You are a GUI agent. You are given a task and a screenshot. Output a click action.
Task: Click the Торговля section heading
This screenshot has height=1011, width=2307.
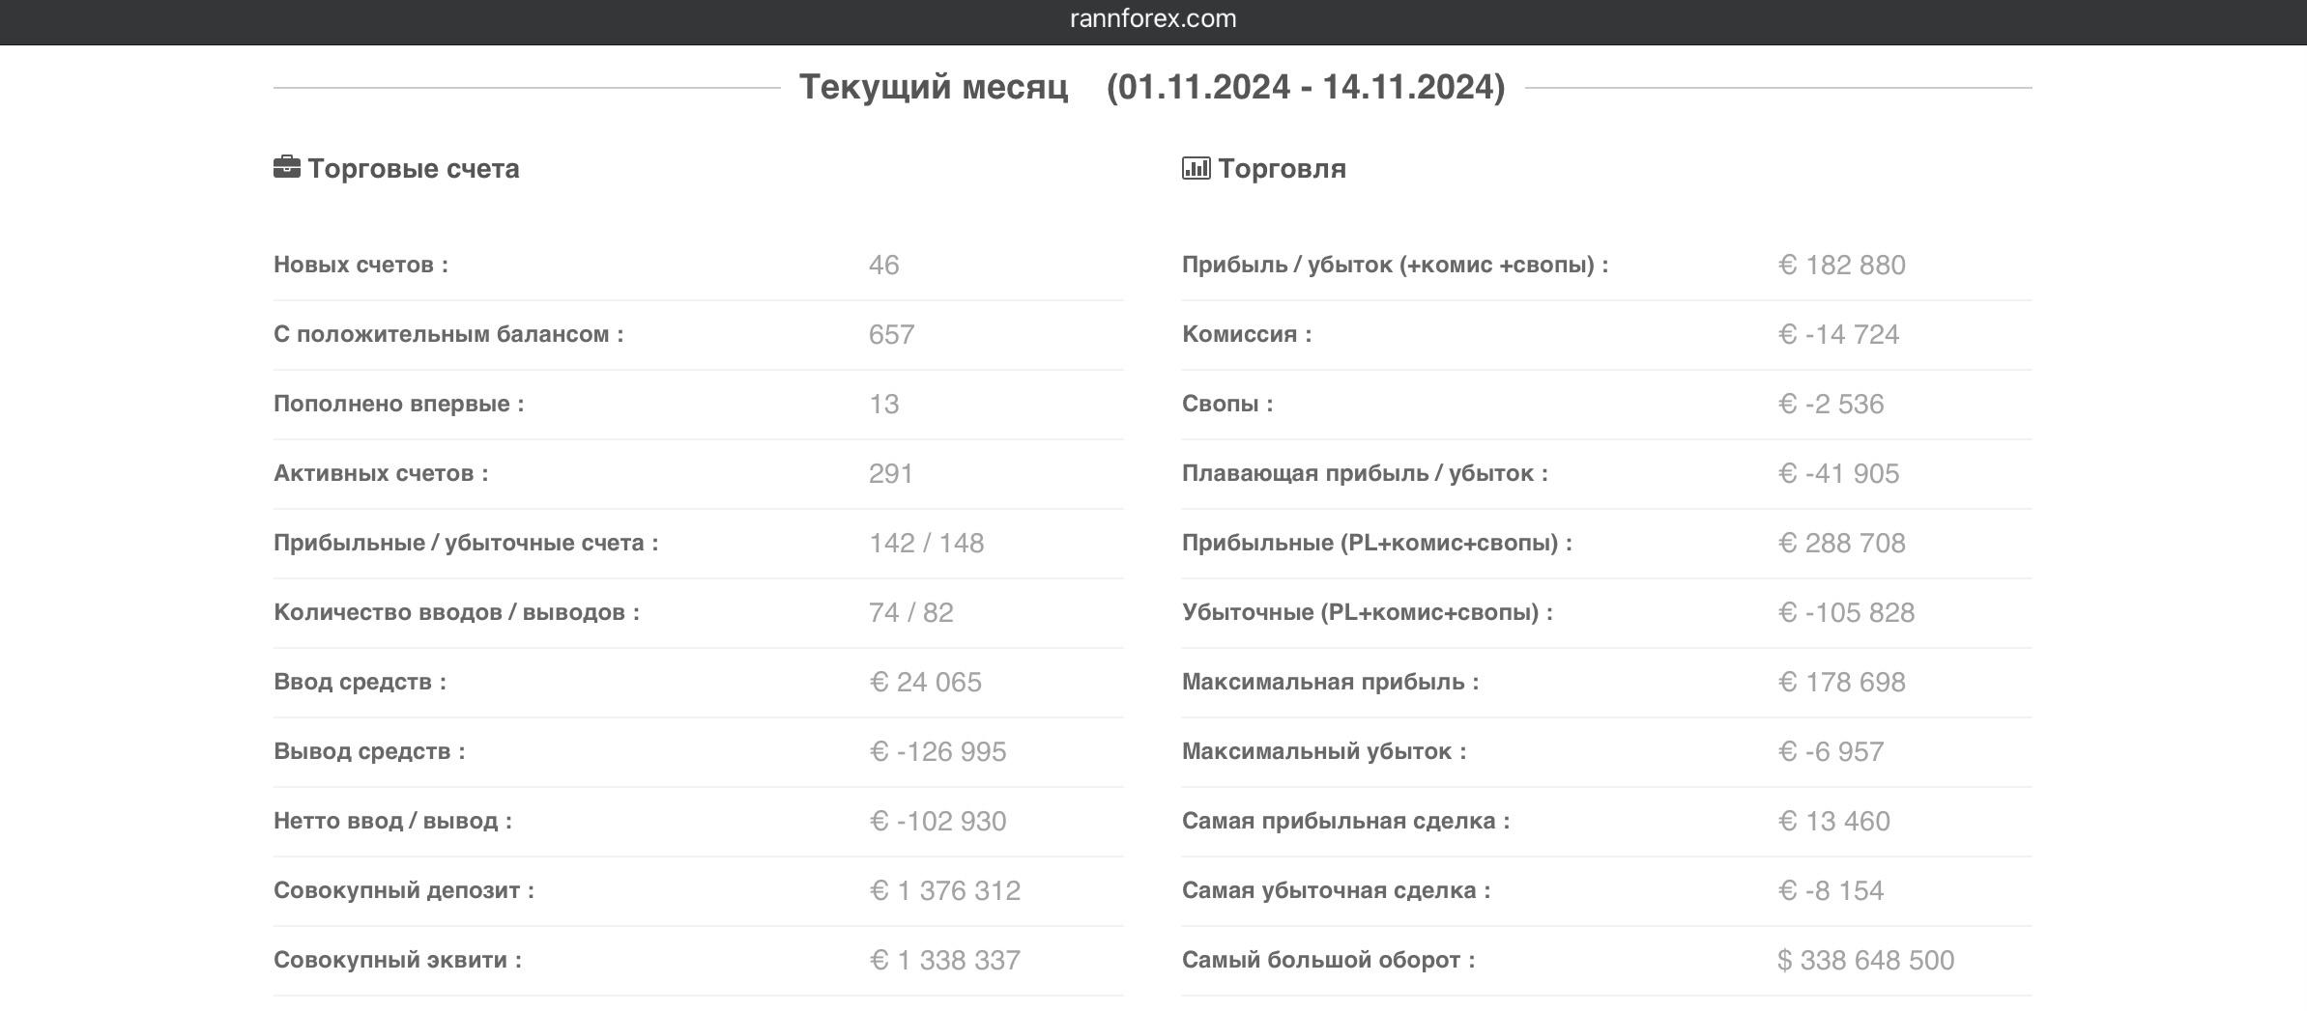1282,168
